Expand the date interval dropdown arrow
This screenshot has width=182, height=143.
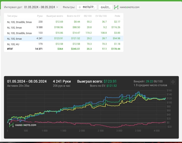pos(57,7)
